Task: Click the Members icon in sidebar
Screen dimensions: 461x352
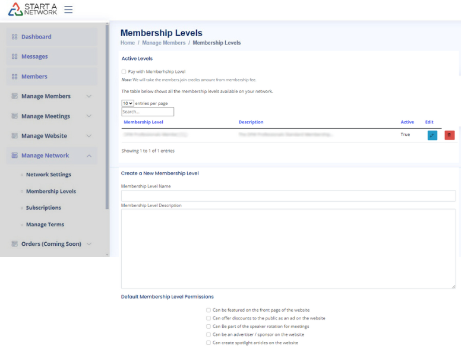Action: point(15,77)
